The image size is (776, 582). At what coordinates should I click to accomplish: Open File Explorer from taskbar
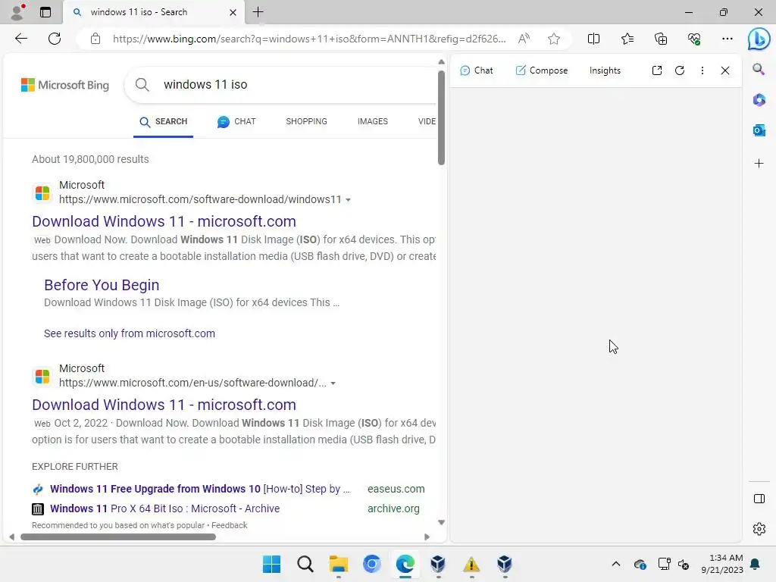tap(339, 564)
